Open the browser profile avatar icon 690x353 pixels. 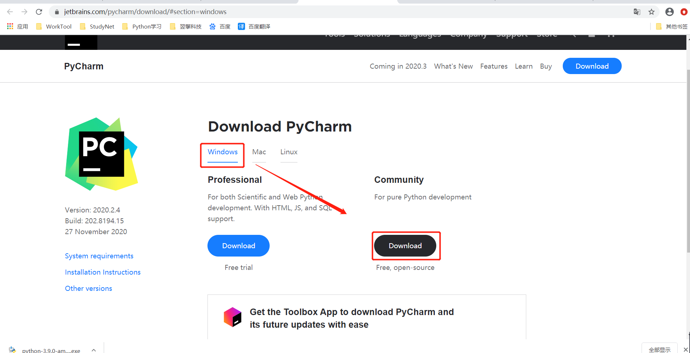pos(669,12)
